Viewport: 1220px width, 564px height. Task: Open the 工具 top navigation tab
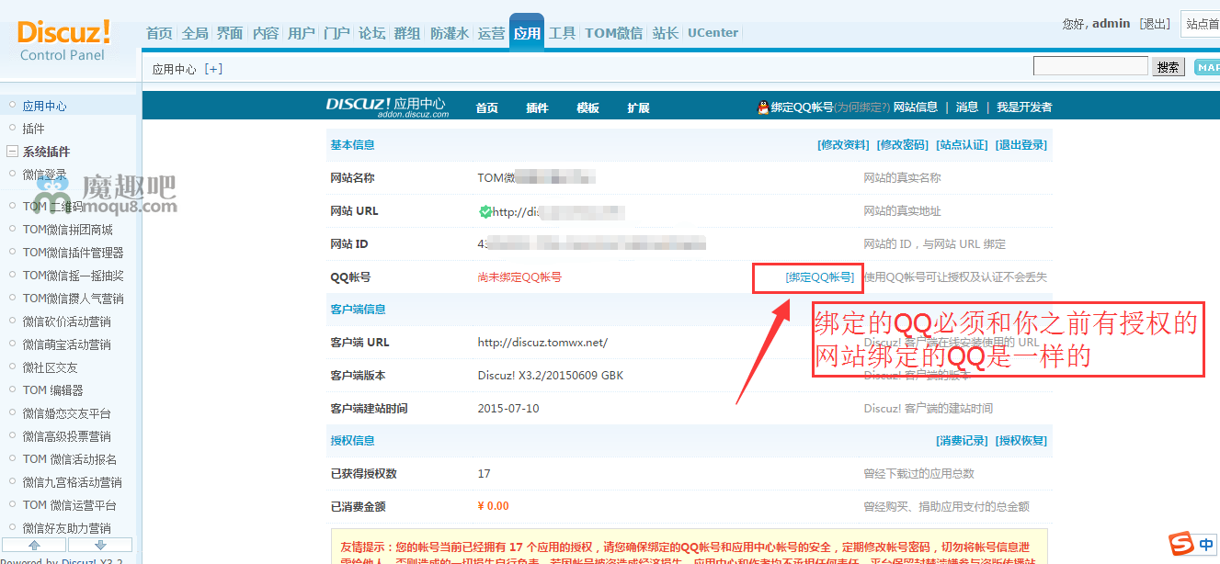tap(562, 33)
